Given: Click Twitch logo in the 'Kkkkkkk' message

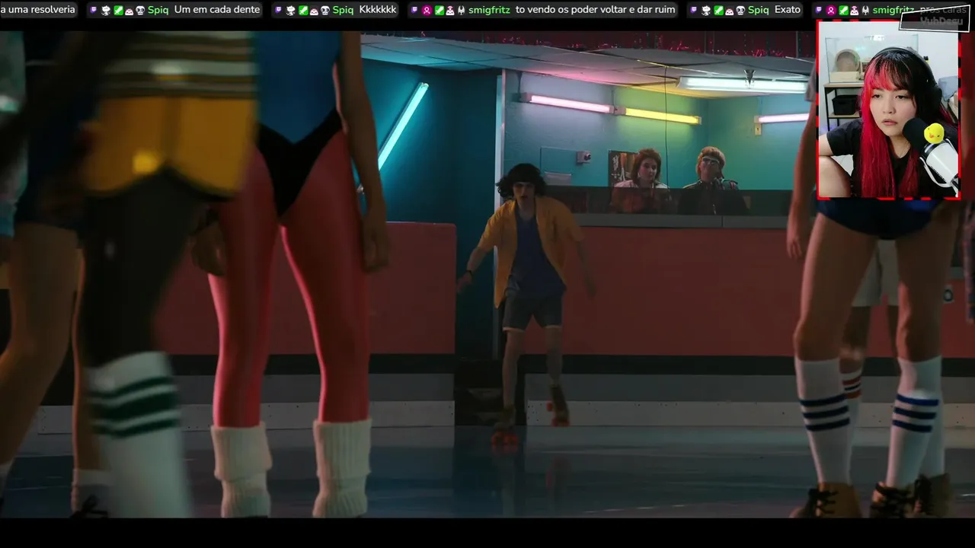Looking at the screenshot, I should 279,10.
